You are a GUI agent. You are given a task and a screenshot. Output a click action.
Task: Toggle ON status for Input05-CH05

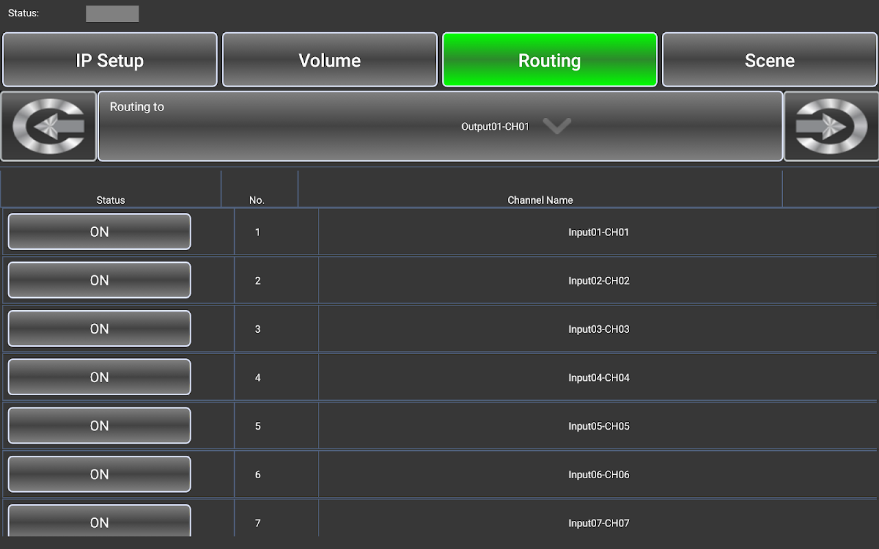pyautogui.click(x=100, y=425)
